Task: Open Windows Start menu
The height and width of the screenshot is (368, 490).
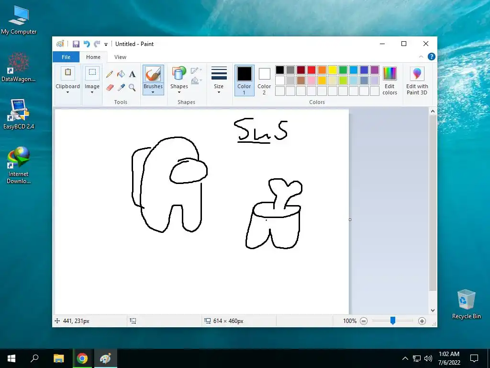Action: (11, 358)
